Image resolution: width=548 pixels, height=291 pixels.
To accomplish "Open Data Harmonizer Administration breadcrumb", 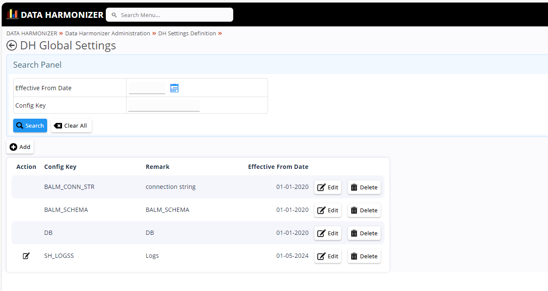I will coord(107,33).
